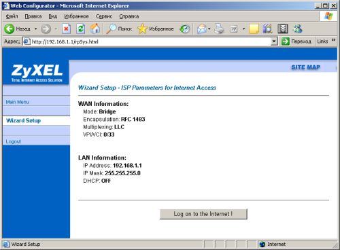Screen dimensions: 340x250
Task: Click Log on to the Internet button
Action: pyautogui.click(x=203, y=214)
